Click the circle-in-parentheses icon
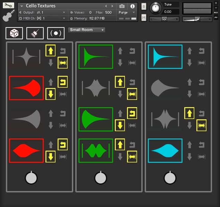This screenshot has height=207, width=220. pyautogui.click(x=56, y=33)
